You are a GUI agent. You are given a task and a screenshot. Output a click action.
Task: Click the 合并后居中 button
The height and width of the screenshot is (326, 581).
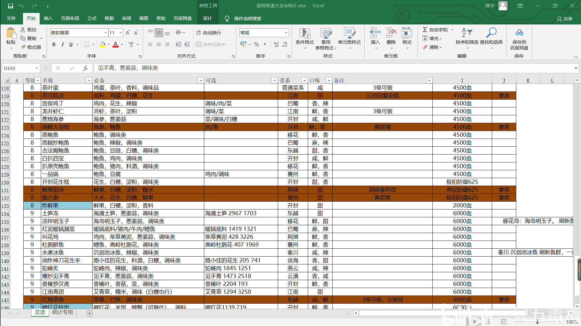pyautogui.click(x=211, y=44)
